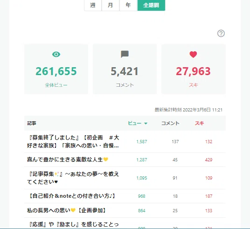Click like count 133

point(208,211)
